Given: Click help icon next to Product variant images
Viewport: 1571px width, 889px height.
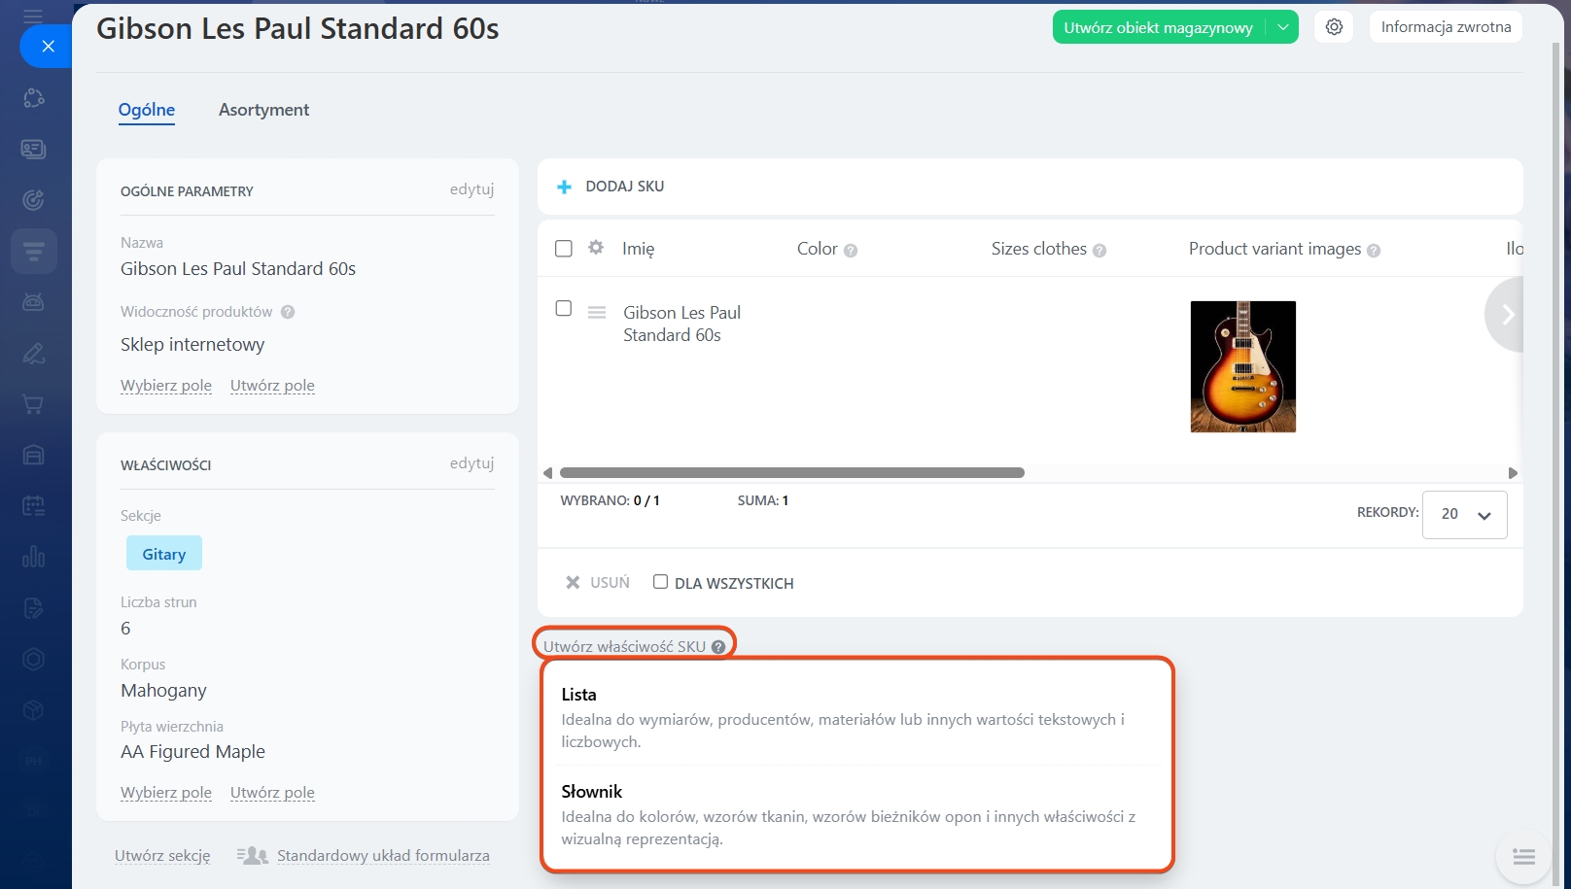Looking at the screenshot, I should coord(1374,251).
